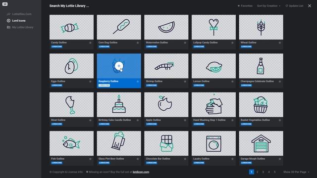317x178 pixels.
Task: Star the Corn Dog Outline item
Action: coord(138,43)
